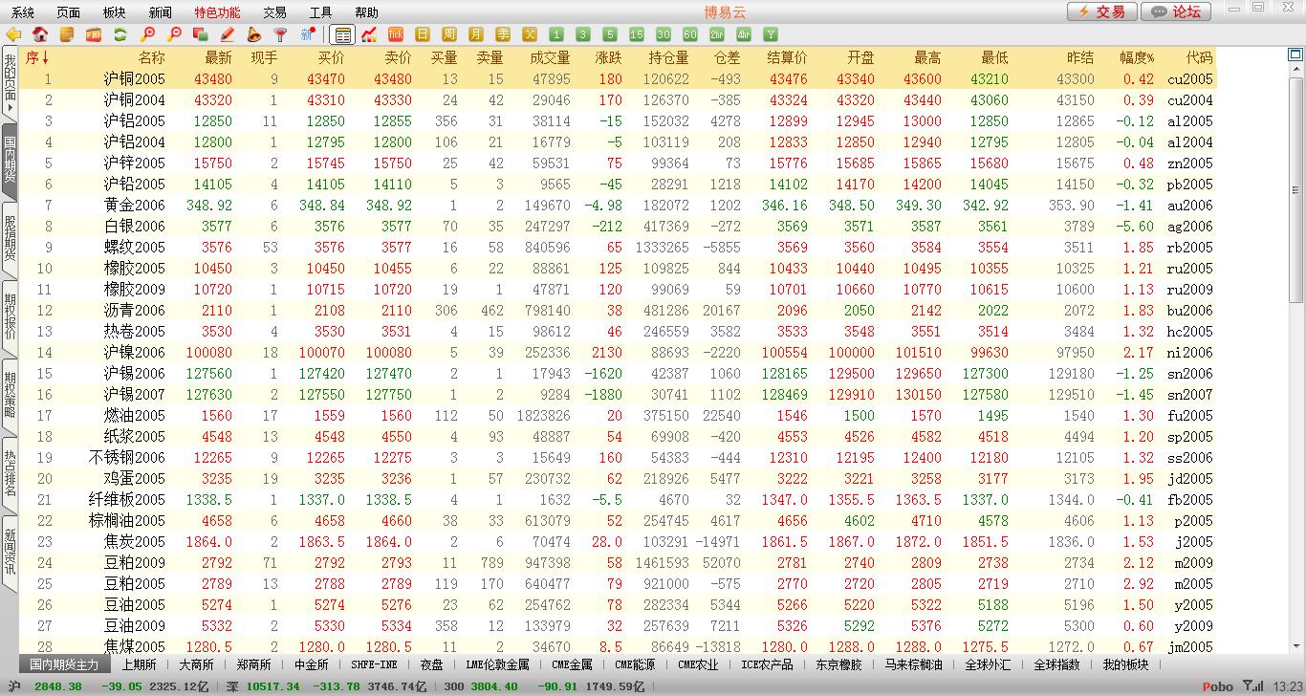1306x696 pixels.
Task: Toggle the 15-minute period button
Action: (x=637, y=34)
